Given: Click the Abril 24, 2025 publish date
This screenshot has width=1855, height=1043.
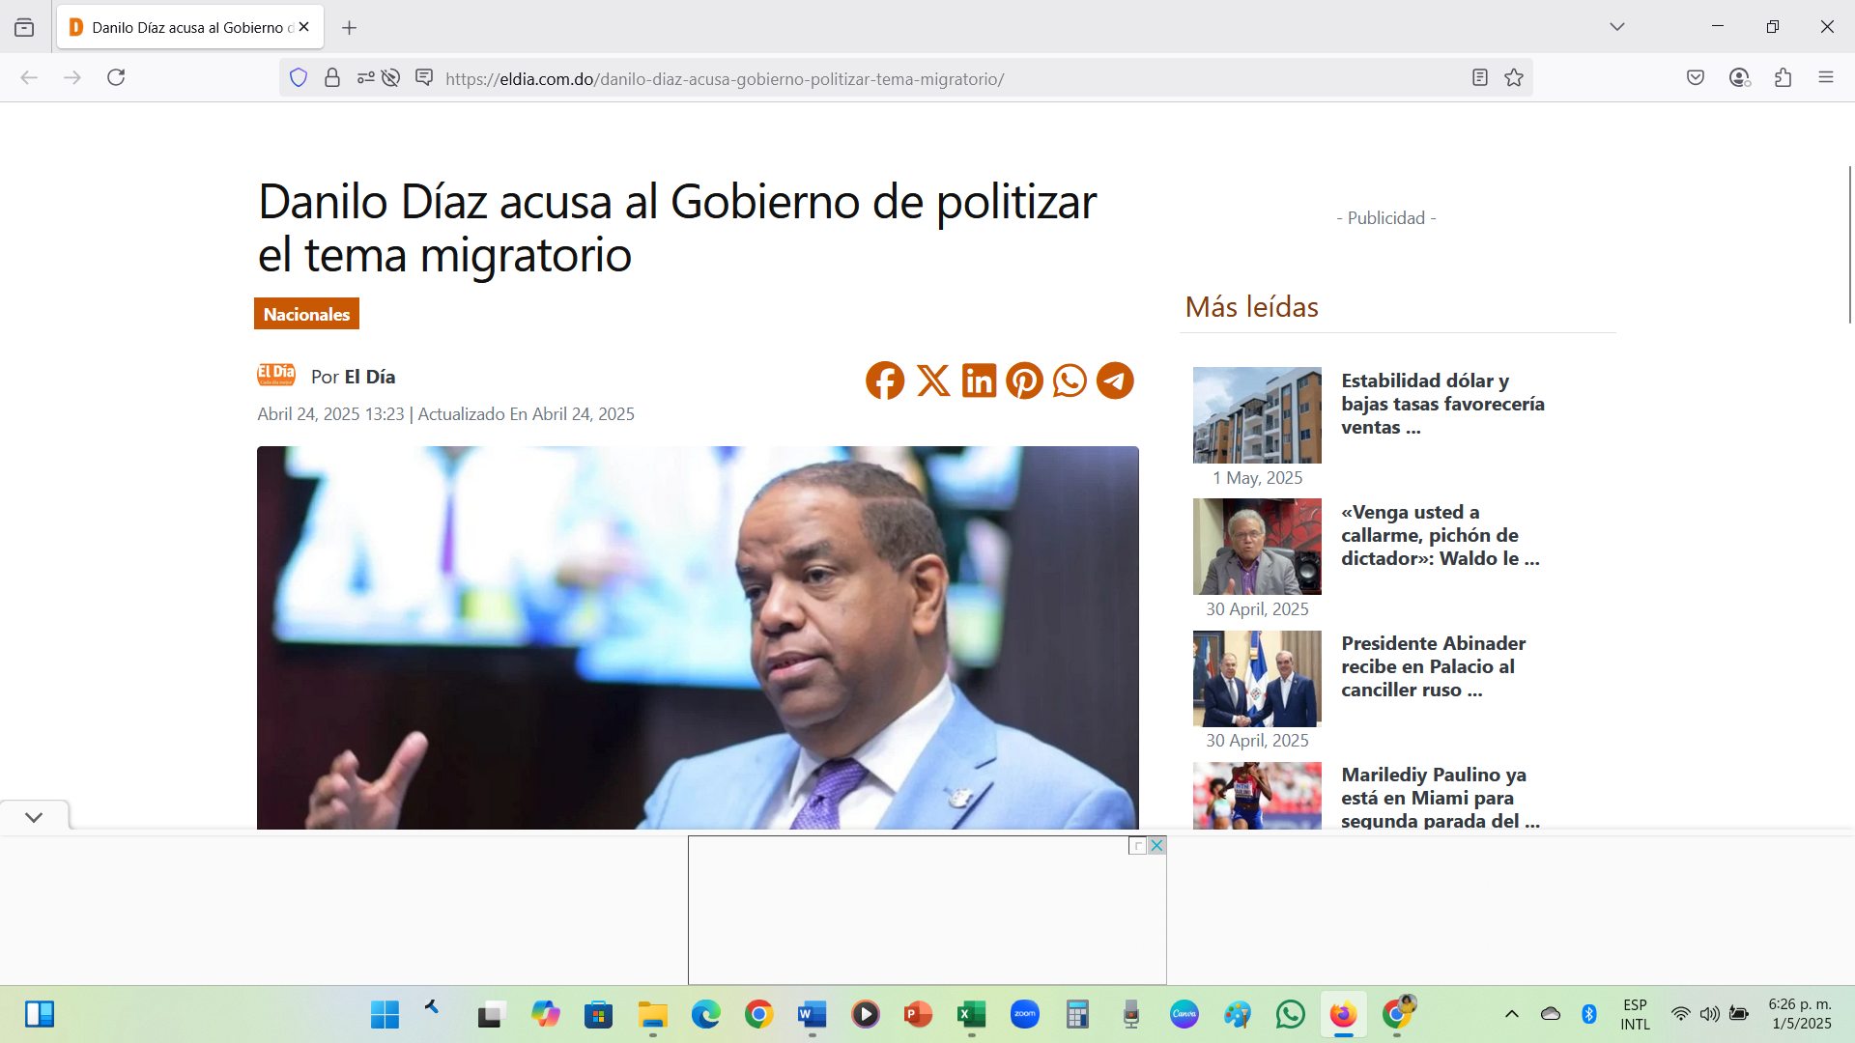Looking at the screenshot, I should [x=330, y=413].
